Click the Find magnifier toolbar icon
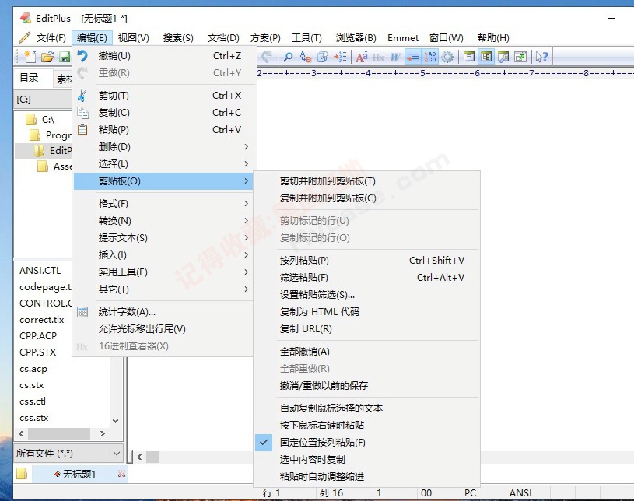634x501 pixels. pos(288,57)
